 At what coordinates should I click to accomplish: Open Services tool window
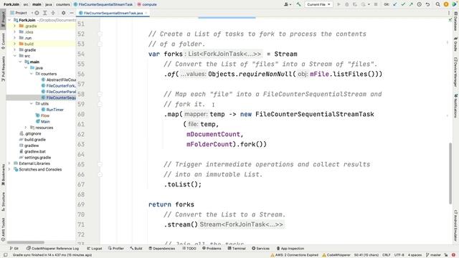click(x=260, y=249)
